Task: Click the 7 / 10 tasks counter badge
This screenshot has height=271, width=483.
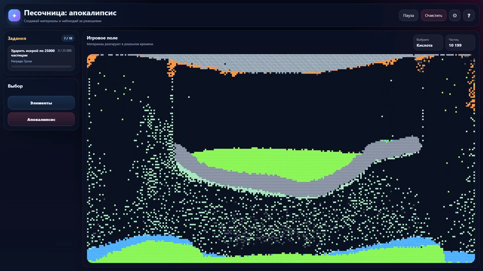Action: (x=68, y=38)
